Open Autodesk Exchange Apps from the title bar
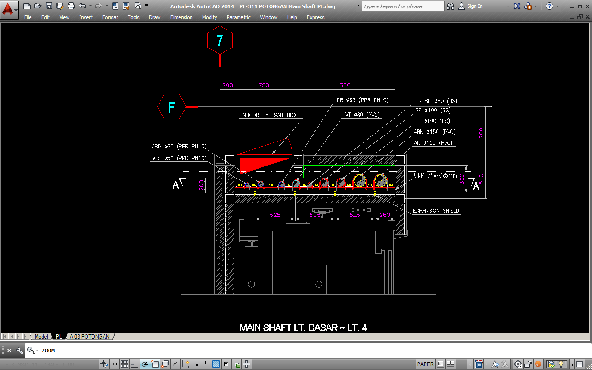The height and width of the screenshot is (370, 592). pos(517,6)
